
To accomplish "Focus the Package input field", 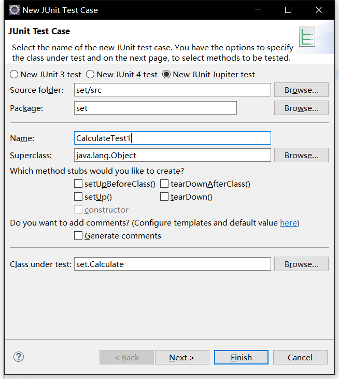I will (156, 108).
